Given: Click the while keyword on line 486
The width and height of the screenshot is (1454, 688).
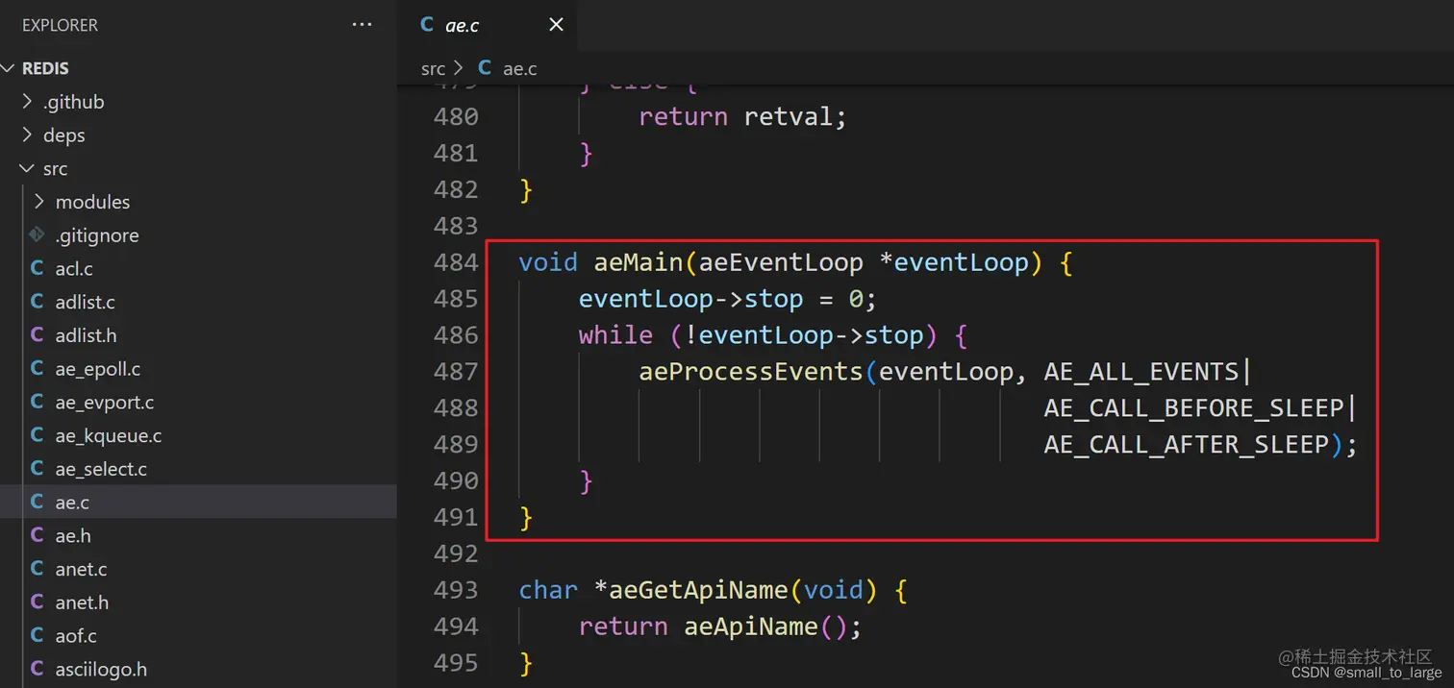Looking at the screenshot, I should pos(615,334).
